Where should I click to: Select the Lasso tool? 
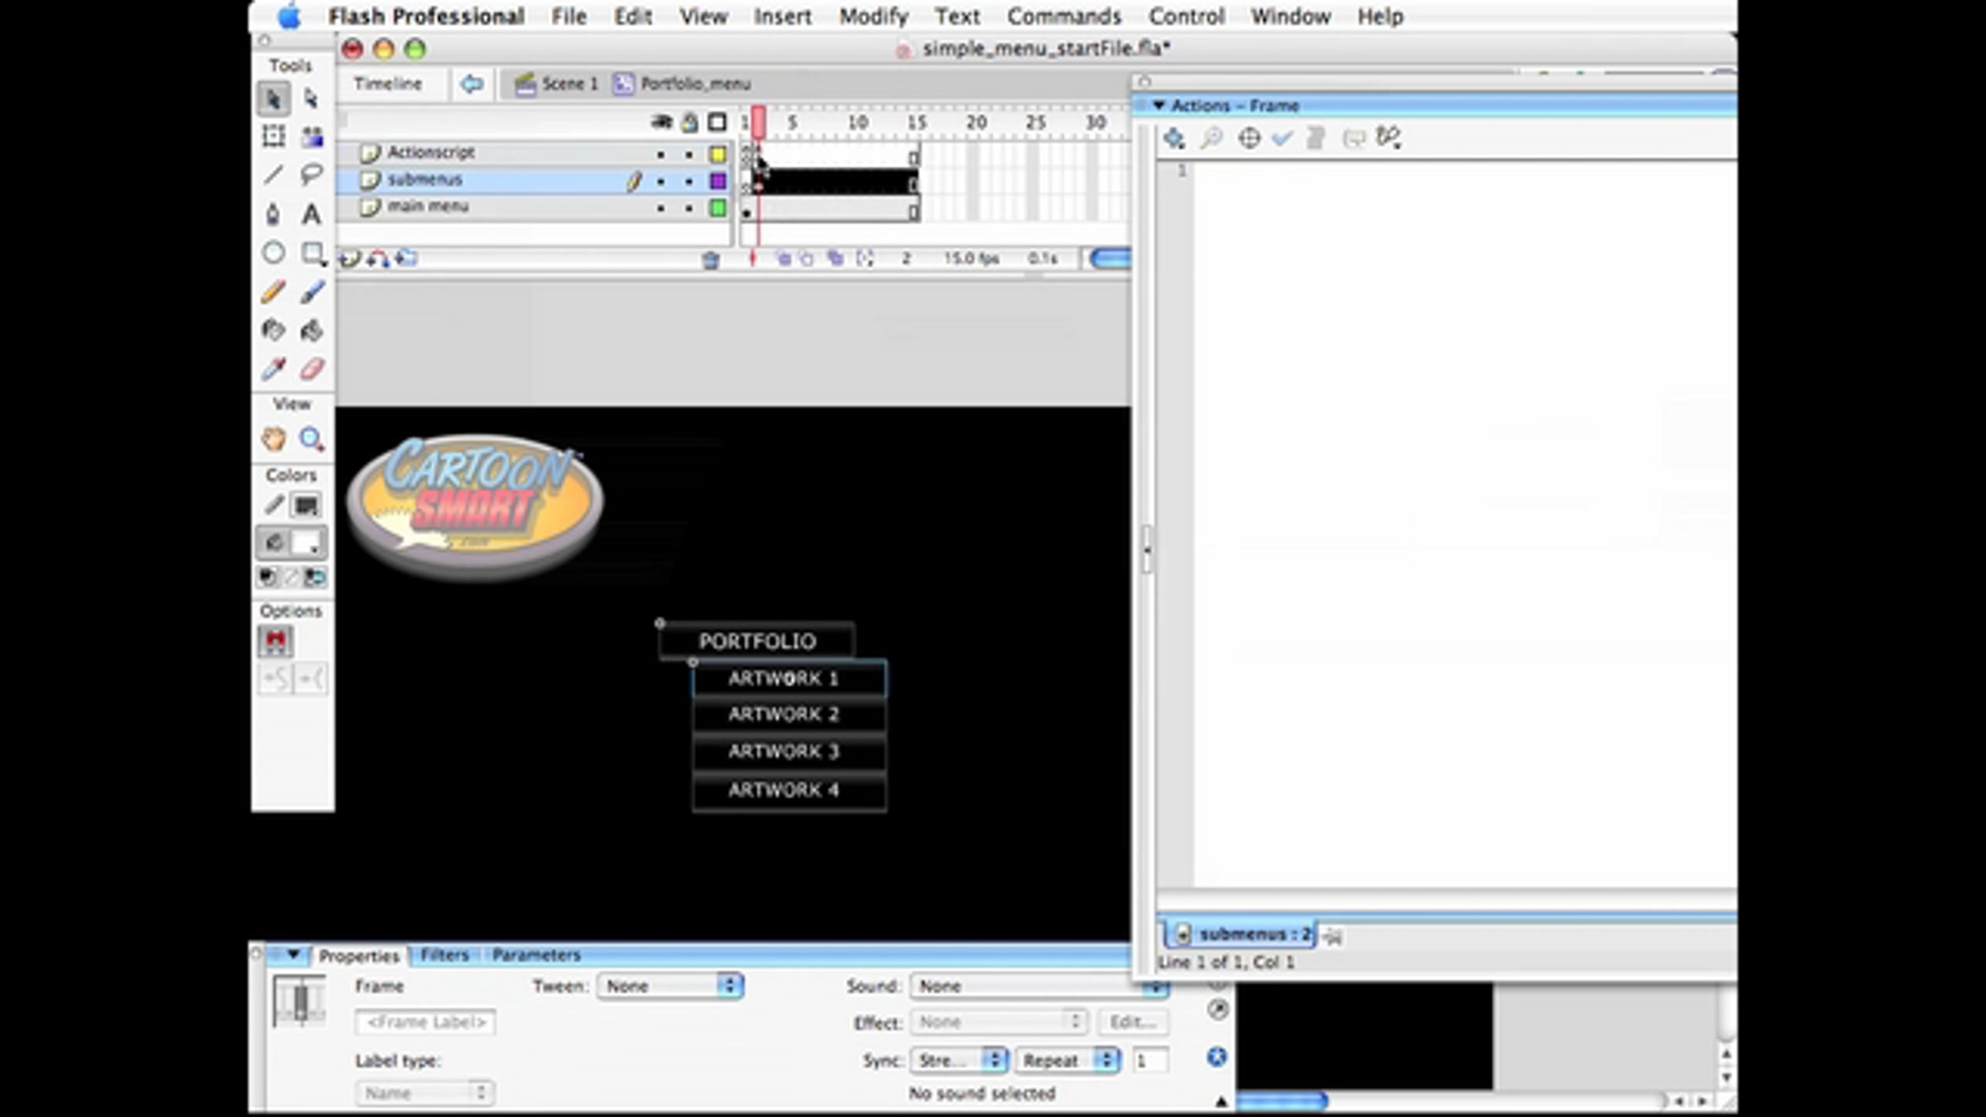coord(311,175)
